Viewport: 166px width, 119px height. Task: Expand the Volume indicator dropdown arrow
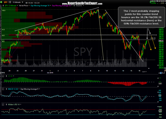tap(83, 5)
